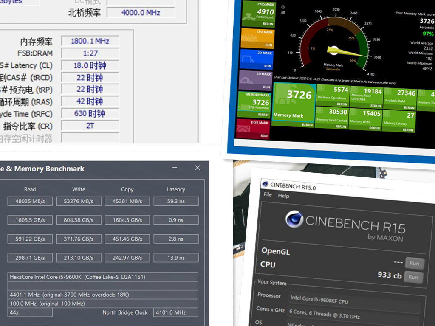
Task: Click the computer icon on the PASSMARK 4910 tile
Action: tap(249, 17)
